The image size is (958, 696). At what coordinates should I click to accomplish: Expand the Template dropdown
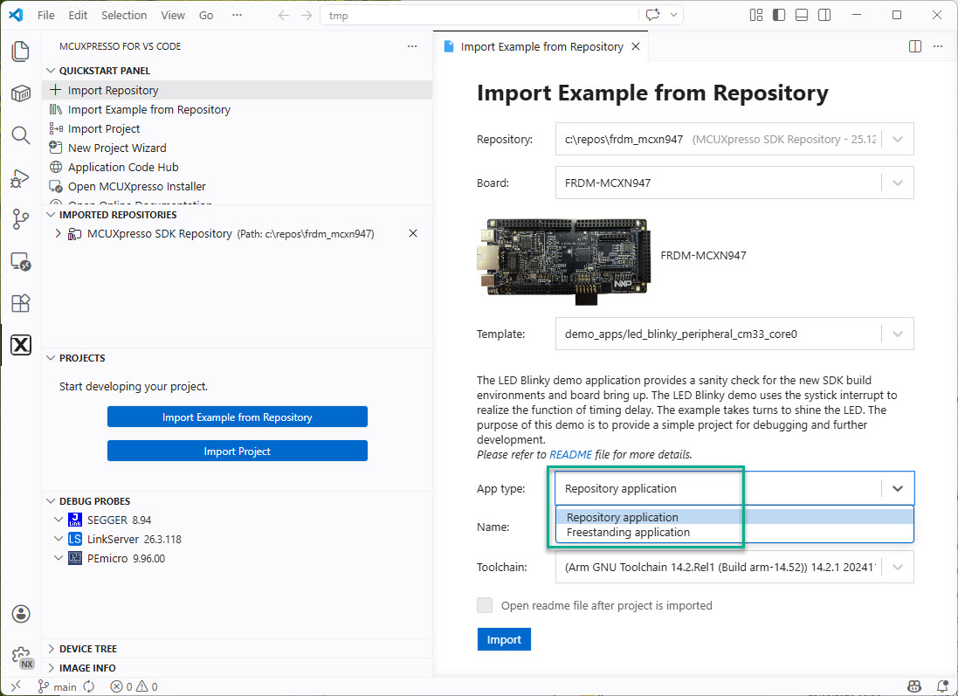pos(898,334)
